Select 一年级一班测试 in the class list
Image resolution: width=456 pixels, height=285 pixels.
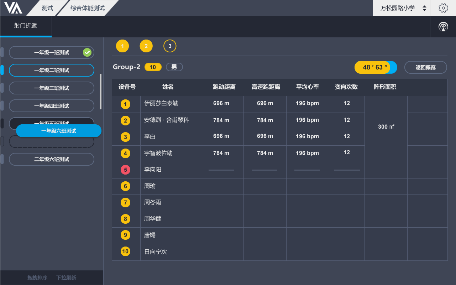[x=52, y=52]
